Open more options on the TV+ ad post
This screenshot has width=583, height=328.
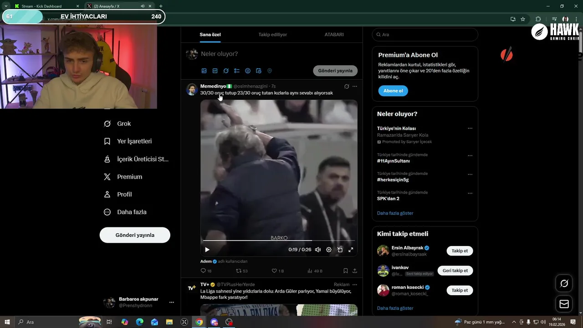[355, 285]
